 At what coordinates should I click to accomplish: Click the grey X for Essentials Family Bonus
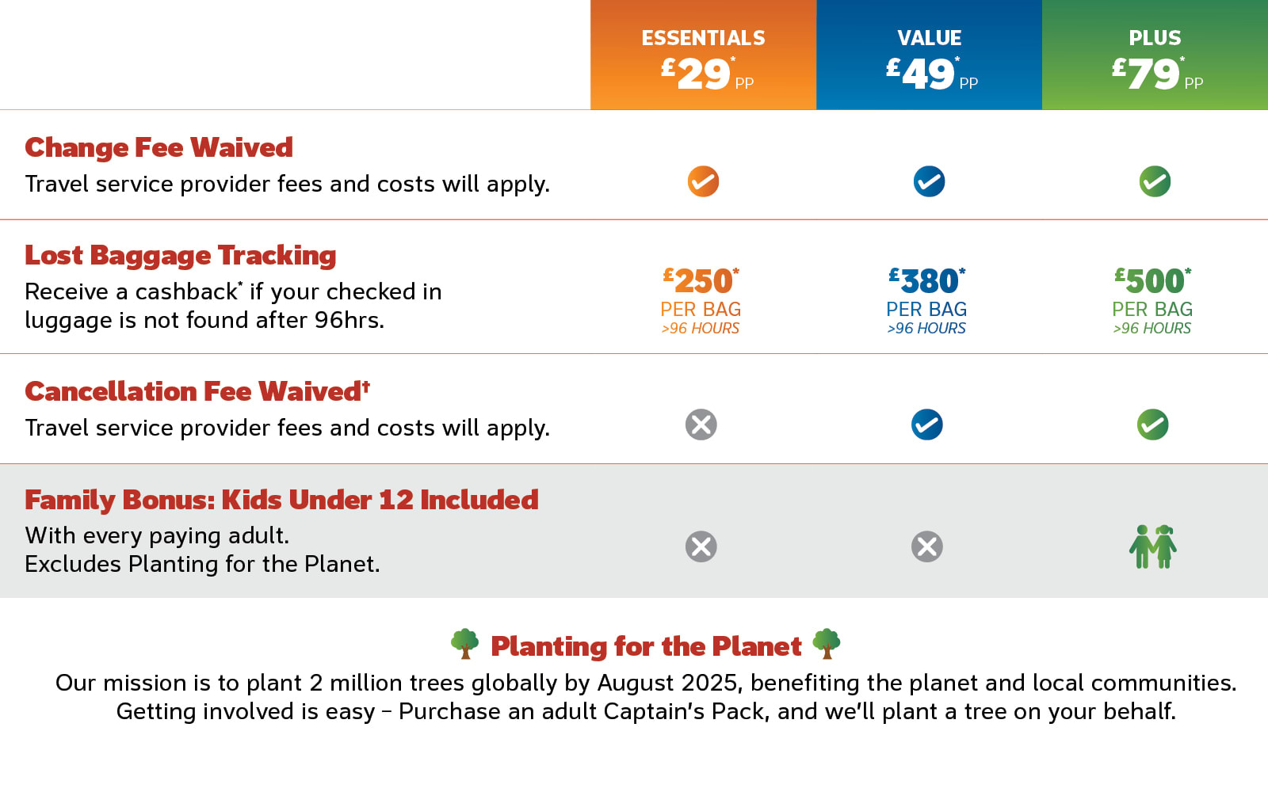click(701, 546)
